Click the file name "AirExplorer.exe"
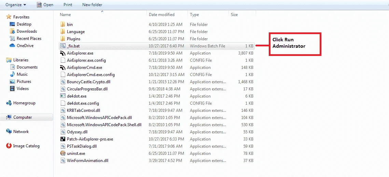 coord(80,53)
